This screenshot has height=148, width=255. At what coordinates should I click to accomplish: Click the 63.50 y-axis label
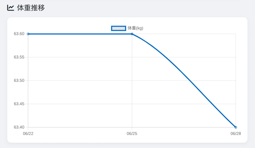click(19, 80)
